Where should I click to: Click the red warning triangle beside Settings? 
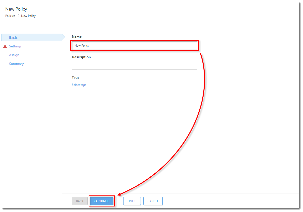coord(5,46)
